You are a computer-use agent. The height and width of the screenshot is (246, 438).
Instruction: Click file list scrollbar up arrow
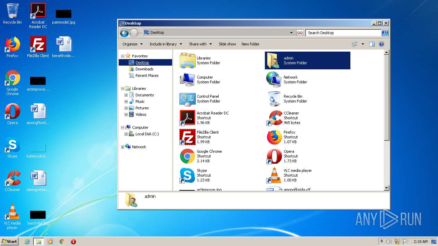[x=386, y=53]
